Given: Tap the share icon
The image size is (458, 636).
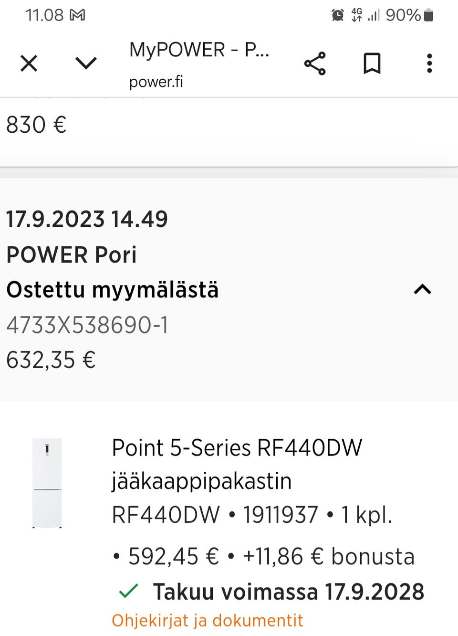Looking at the screenshot, I should [315, 64].
